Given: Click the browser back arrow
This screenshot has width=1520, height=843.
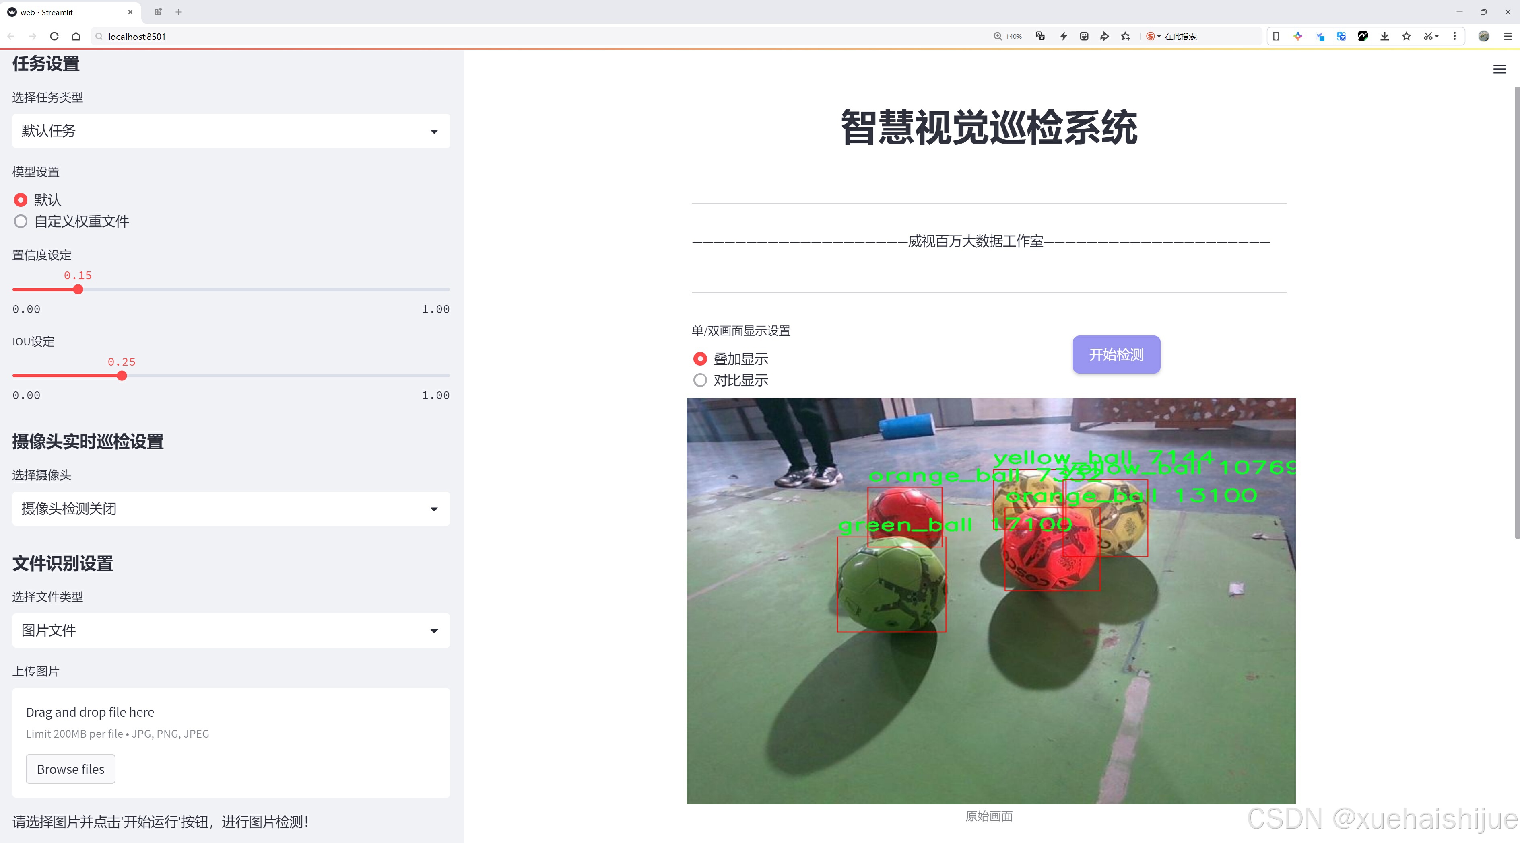Looking at the screenshot, I should coord(11,36).
